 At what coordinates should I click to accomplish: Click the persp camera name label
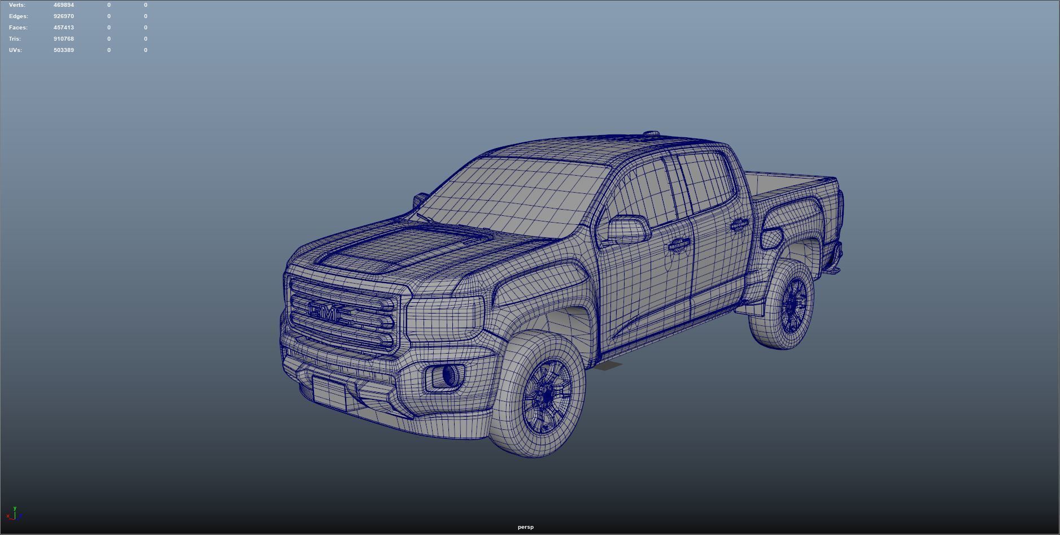pos(525,527)
